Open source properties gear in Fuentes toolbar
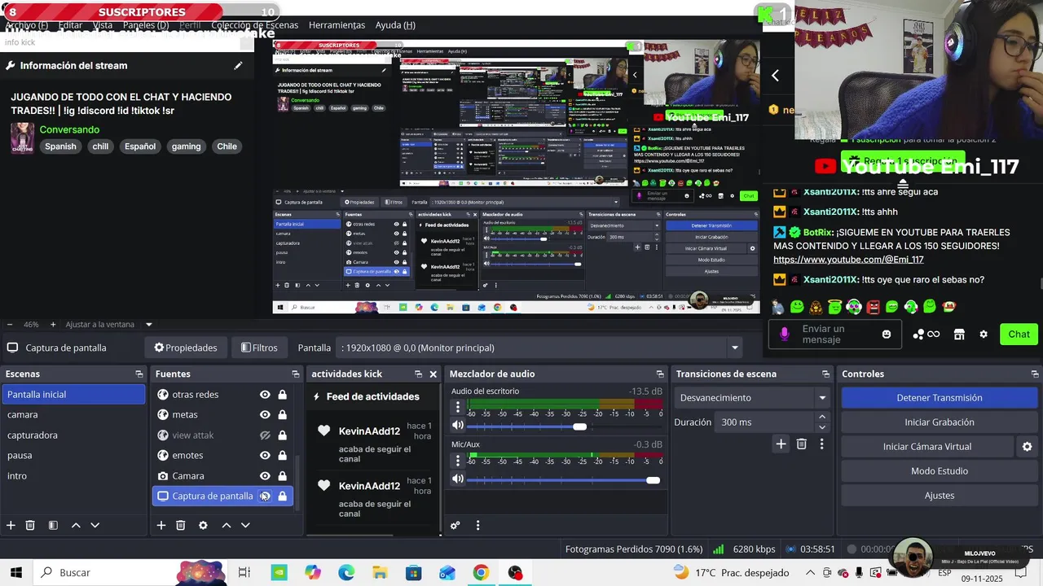Screen dimensions: 1043x586 pyautogui.click(x=203, y=525)
